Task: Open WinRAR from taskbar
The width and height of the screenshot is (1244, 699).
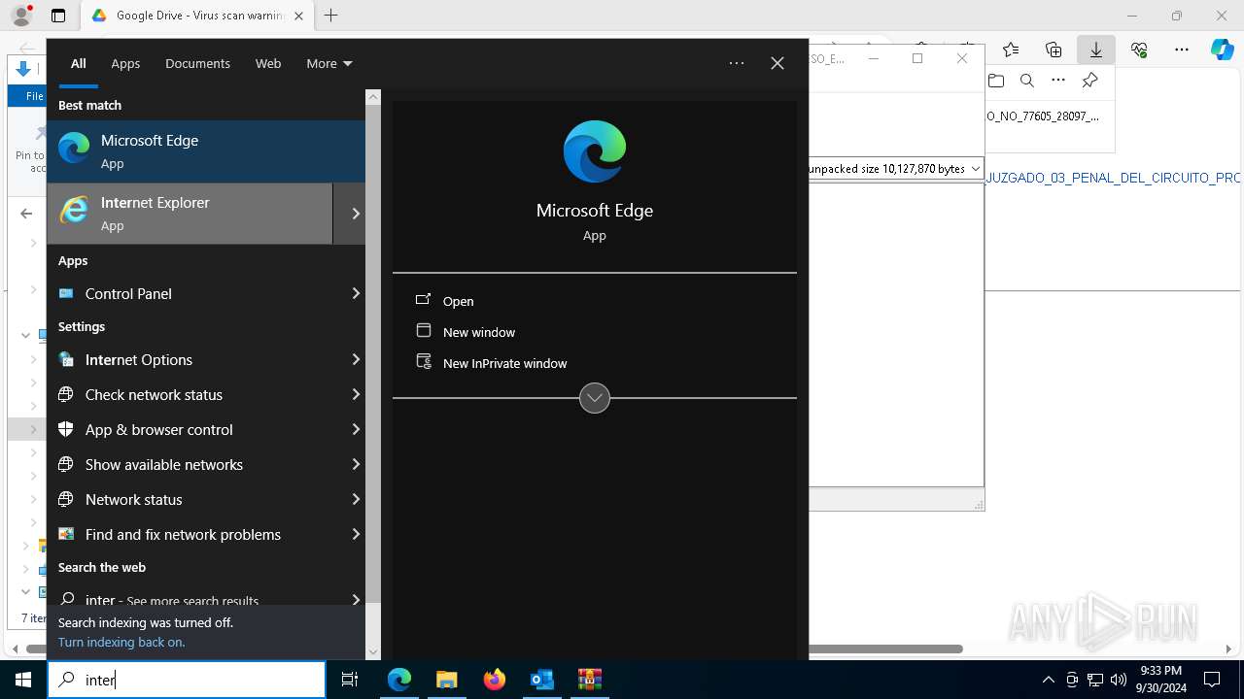Action: [590, 680]
